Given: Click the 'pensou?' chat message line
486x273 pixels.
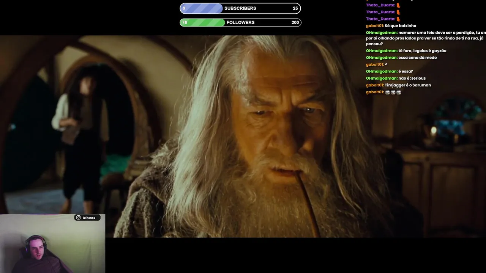Looking at the screenshot, I should click(374, 44).
